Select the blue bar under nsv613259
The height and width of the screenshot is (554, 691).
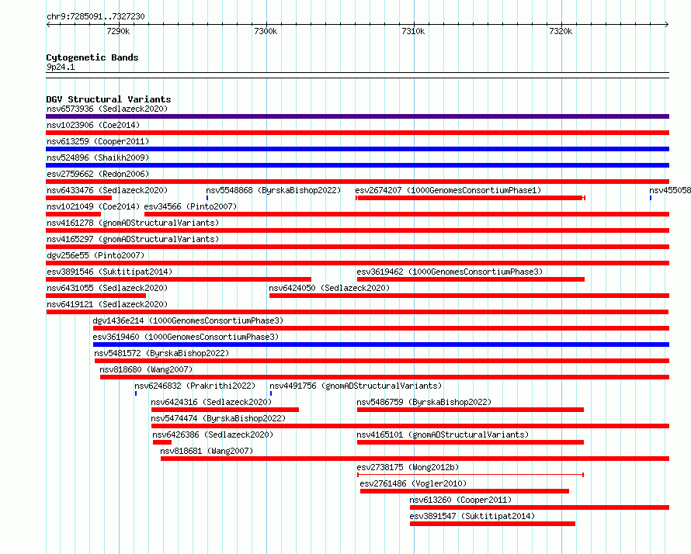tap(357, 149)
